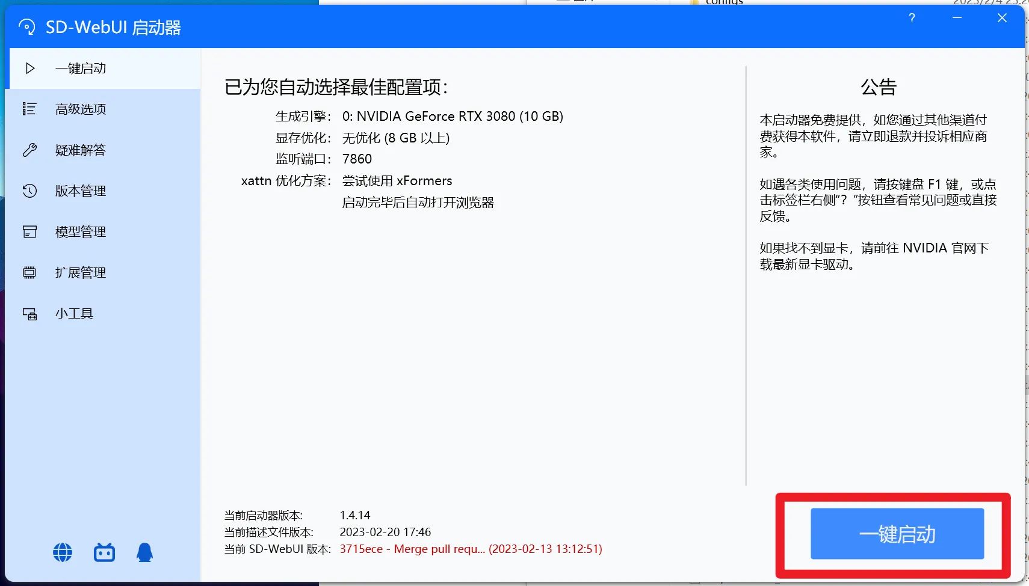Click the launcher version number 1.4.14
The height and width of the screenshot is (586, 1029).
(x=355, y=515)
